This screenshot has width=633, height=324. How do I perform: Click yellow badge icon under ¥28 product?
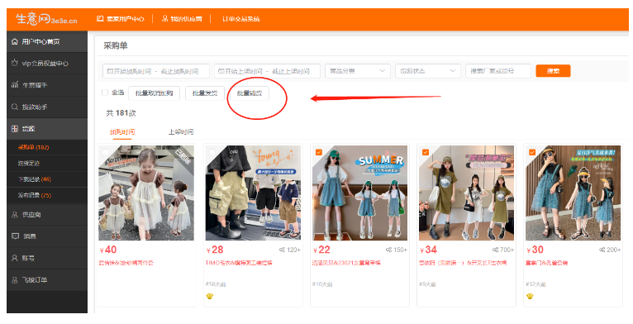tap(210, 296)
